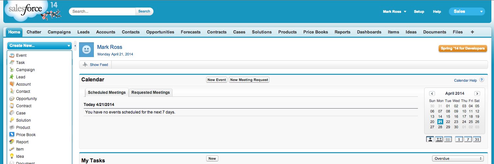The image size is (494, 164).
Task: Open calendar list view icon
Action: click(448, 139)
